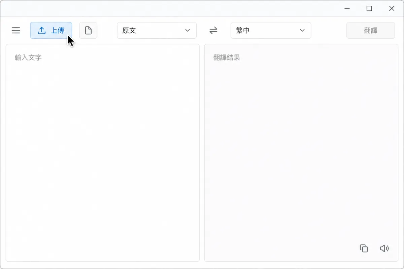Play translation audio with speaker icon

(x=384, y=248)
